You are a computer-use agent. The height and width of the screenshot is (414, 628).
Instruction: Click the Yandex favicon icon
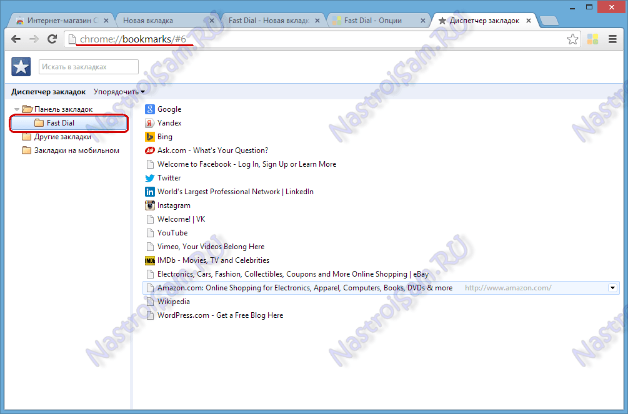[x=150, y=123]
